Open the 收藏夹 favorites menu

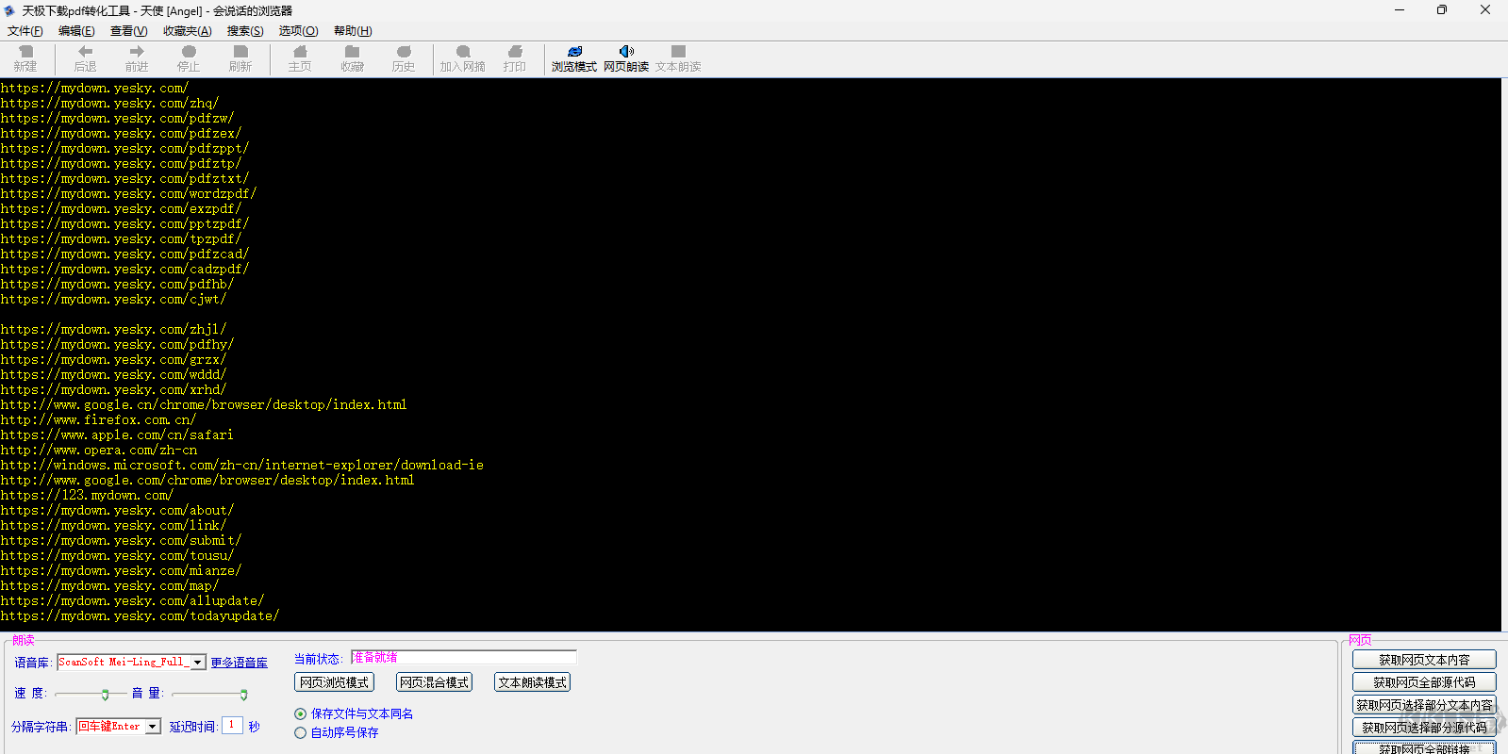pos(187,31)
